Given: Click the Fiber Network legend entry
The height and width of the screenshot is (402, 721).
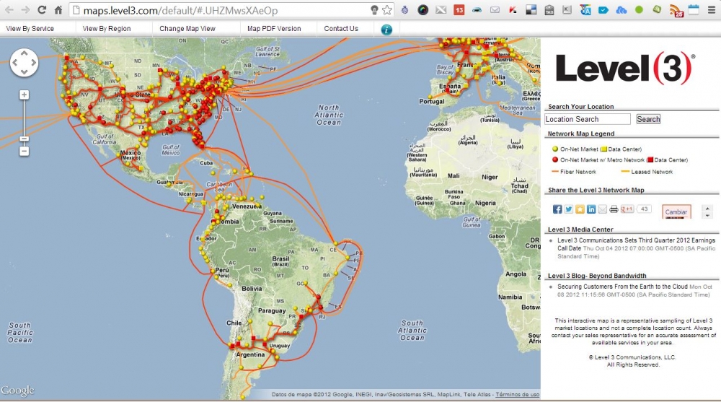Looking at the screenshot, I should coord(573,172).
